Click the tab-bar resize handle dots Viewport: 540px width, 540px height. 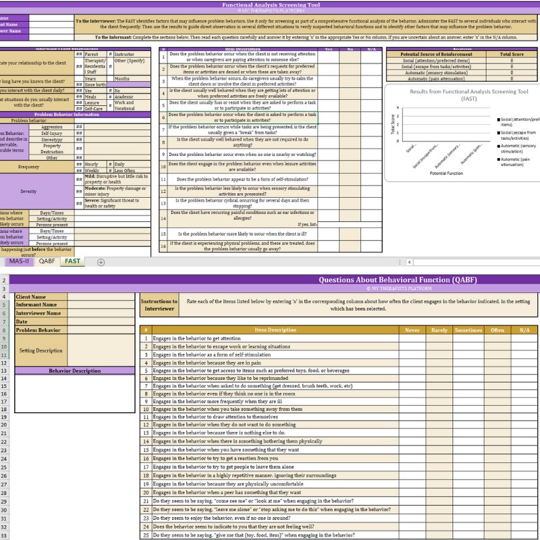pos(400,263)
